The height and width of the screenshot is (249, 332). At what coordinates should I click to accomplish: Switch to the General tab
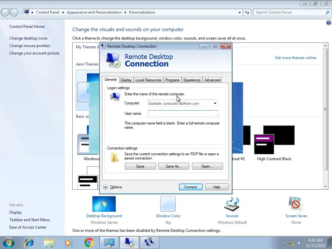[111, 79]
